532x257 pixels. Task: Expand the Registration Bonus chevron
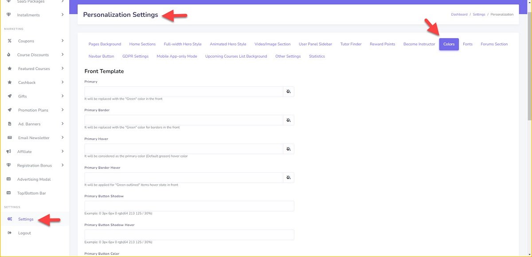click(x=63, y=165)
